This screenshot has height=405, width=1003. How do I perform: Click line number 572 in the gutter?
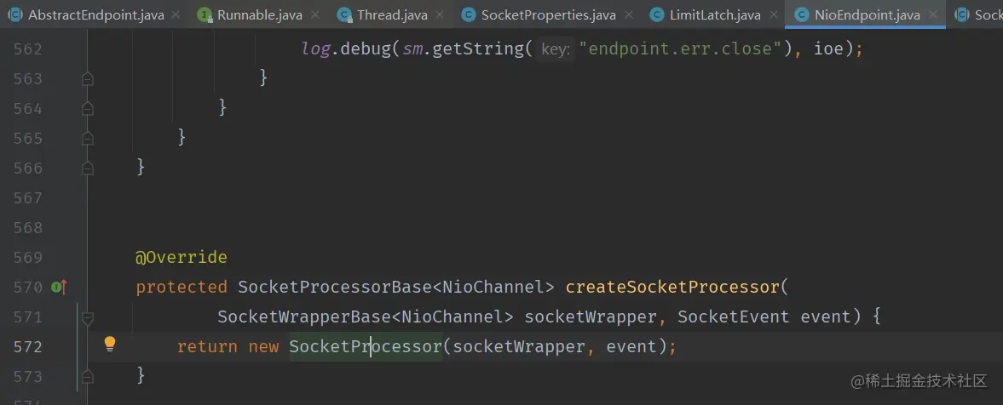27,347
